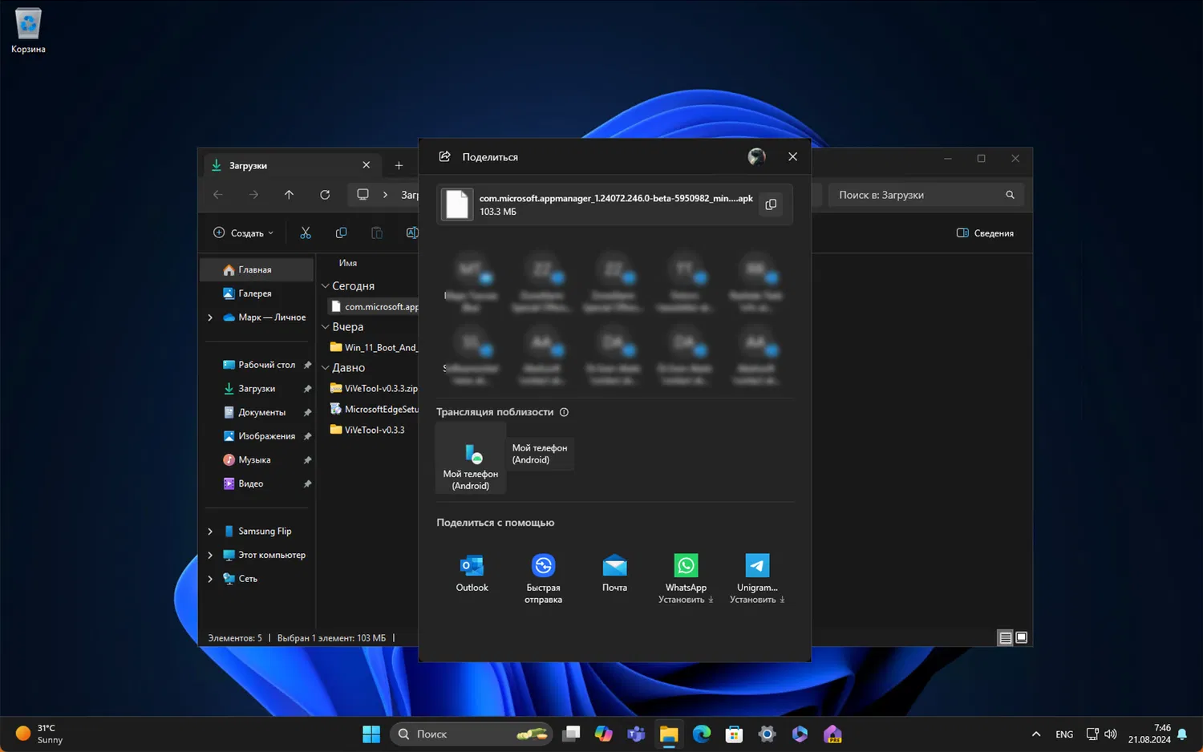This screenshot has height=752, width=1203.
Task: Copy the apk file using copy icon
Action: click(x=771, y=204)
